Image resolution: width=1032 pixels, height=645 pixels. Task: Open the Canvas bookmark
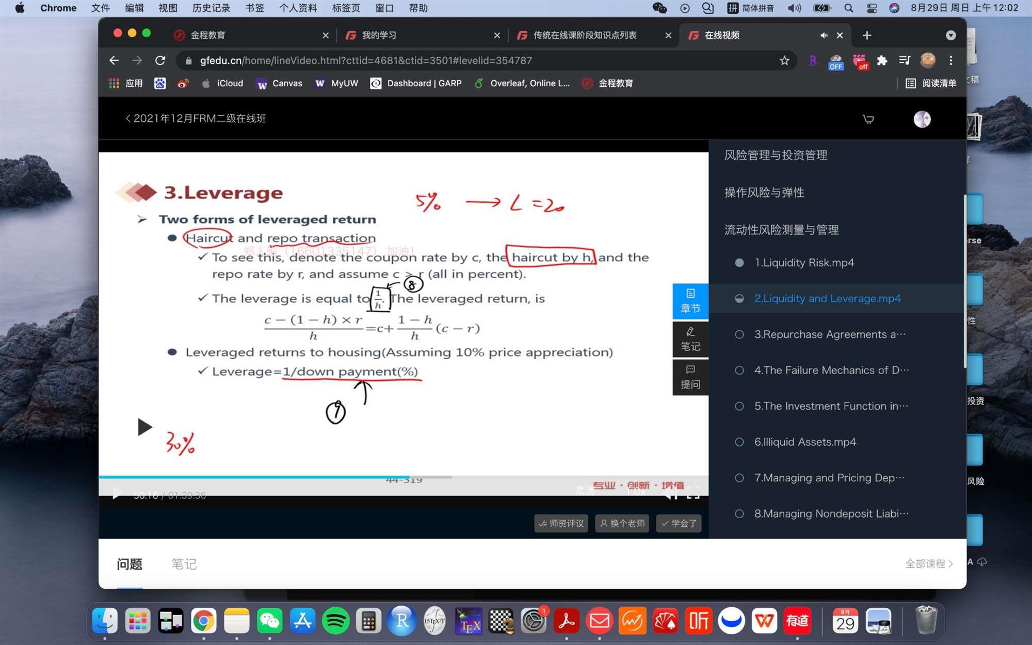pyautogui.click(x=279, y=83)
